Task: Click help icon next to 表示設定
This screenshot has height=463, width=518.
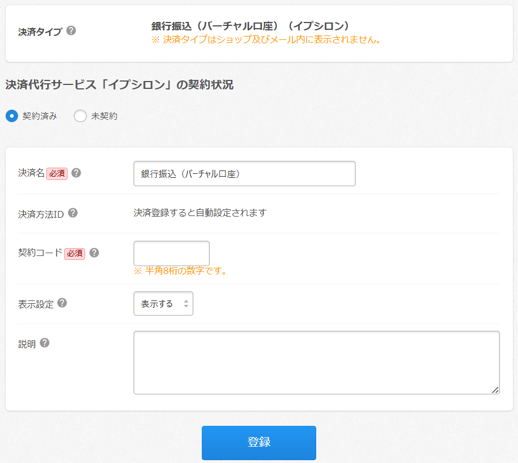Action: coord(62,303)
